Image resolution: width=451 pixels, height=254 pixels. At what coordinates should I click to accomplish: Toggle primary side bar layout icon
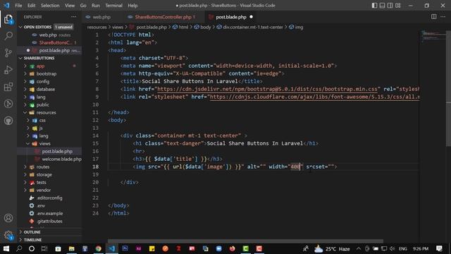click(374, 6)
